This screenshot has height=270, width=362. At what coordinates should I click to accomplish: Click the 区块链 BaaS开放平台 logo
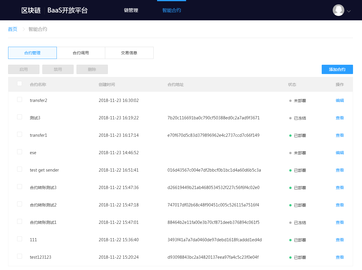point(54,10)
